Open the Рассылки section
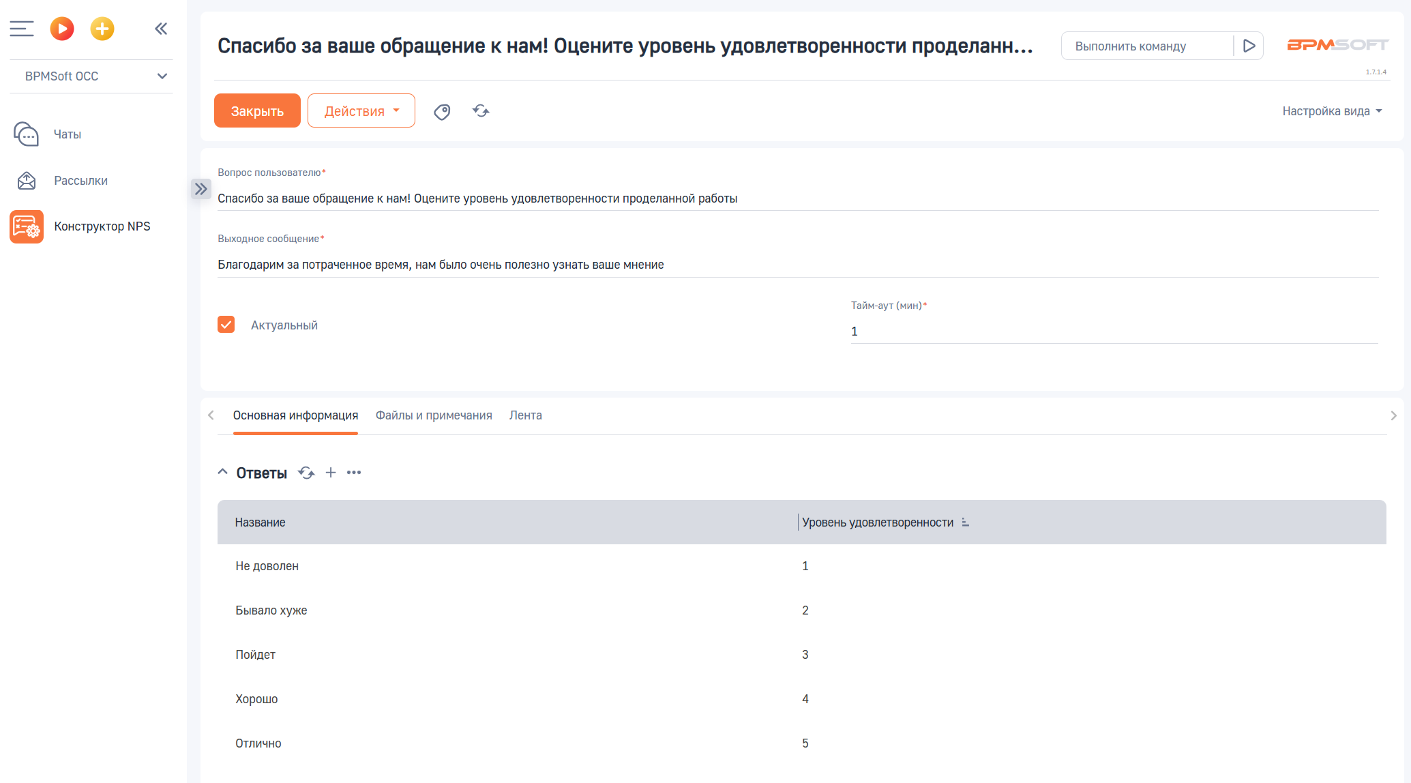1411x783 pixels. pyautogui.click(x=80, y=181)
